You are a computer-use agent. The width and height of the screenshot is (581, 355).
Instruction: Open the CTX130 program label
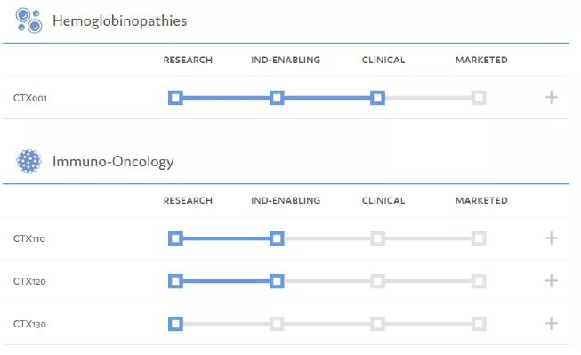(29, 324)
